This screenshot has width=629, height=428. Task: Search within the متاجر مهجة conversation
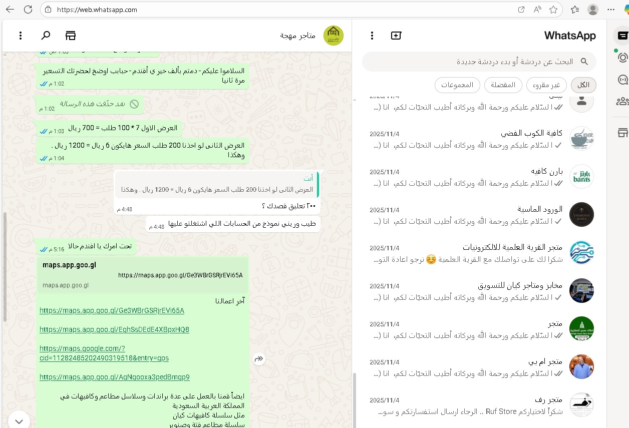[x=46, y=36]
